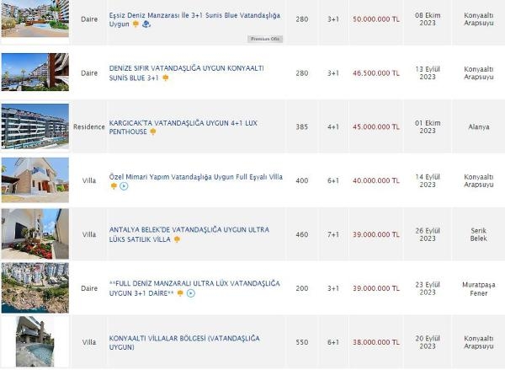Open Konyaaltı Villalar Bölgesi listing title
505x370 pixels.
click(184, 342)
